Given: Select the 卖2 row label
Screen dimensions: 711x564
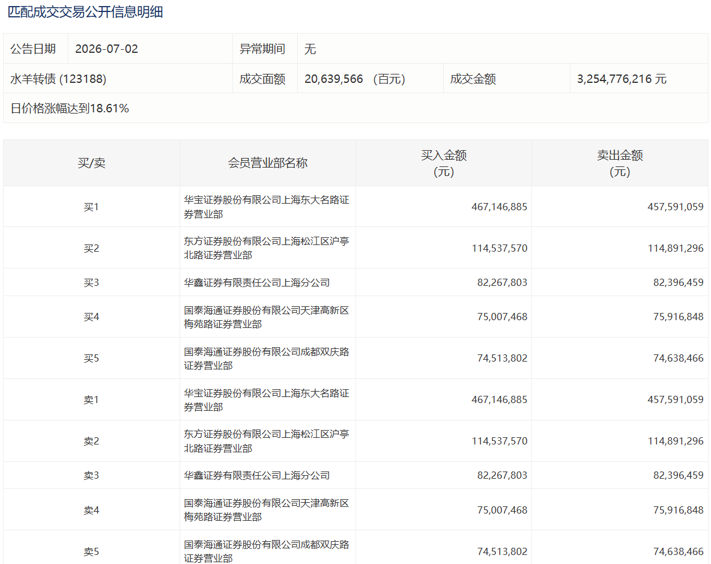Looking at the screenshot, I should pyautogui.click(x=91, y=441).
